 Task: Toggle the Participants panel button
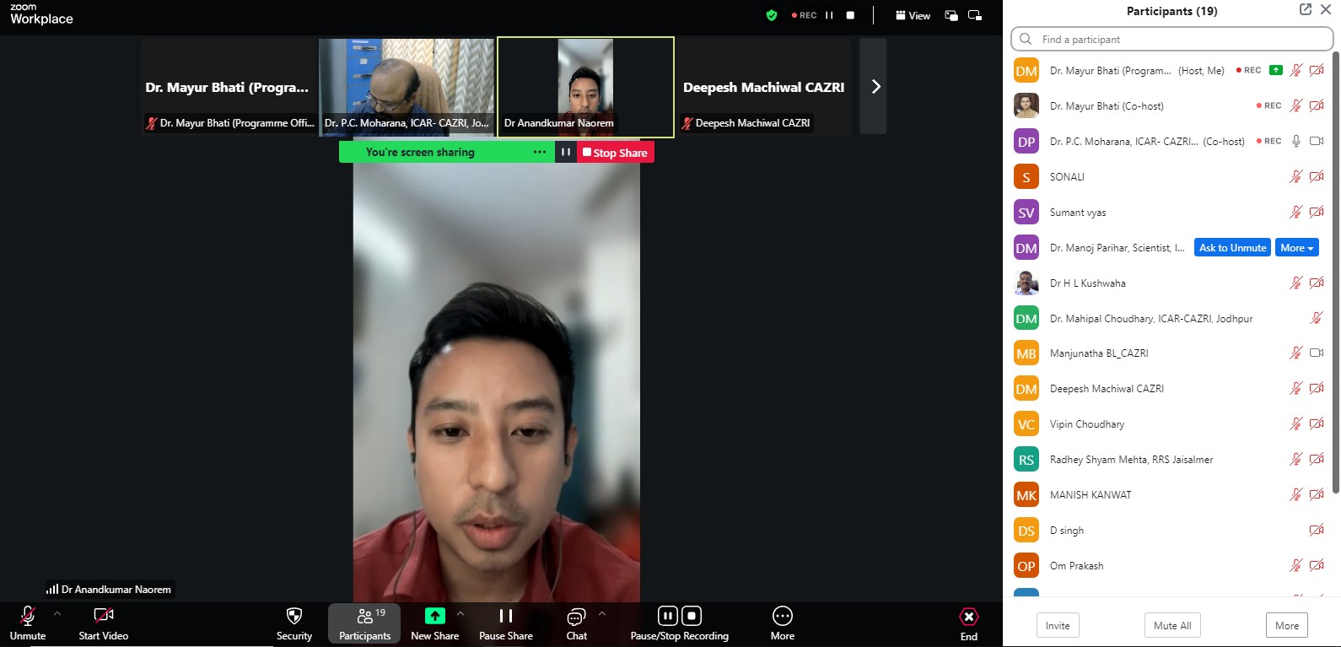tap(365, 623)
